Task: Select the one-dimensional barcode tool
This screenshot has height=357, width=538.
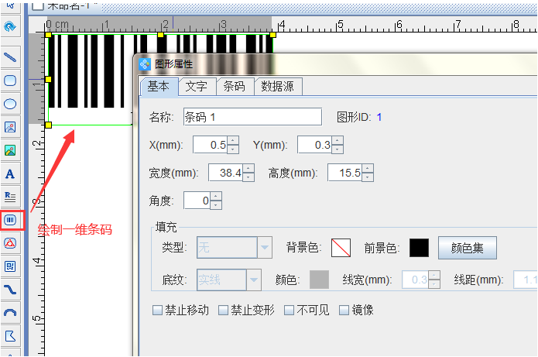Action: pyautogui.click(x=11, y=220)
